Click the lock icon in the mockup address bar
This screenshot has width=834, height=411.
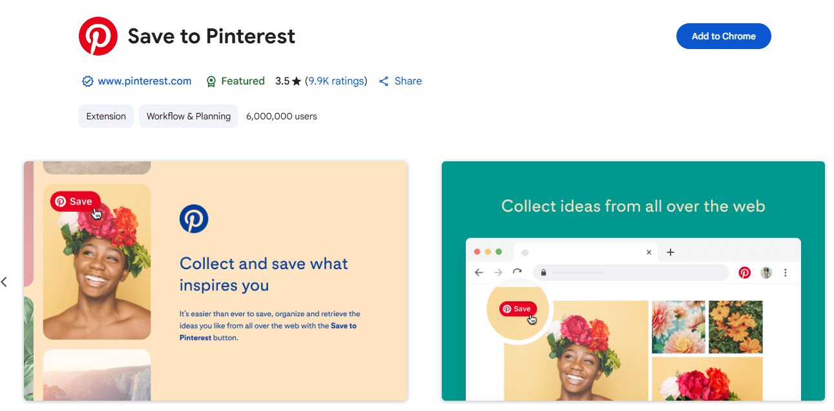click(543, 272)
